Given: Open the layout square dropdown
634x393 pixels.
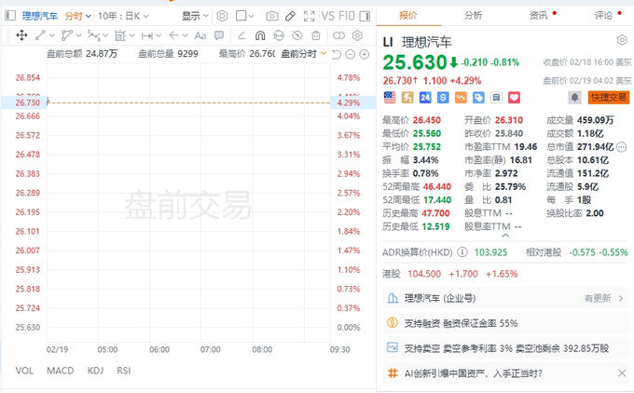Looking at the screenshot, I should [244, 16].
